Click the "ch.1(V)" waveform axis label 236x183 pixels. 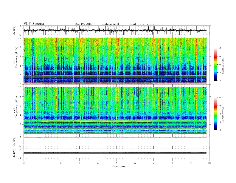point(14,30)
